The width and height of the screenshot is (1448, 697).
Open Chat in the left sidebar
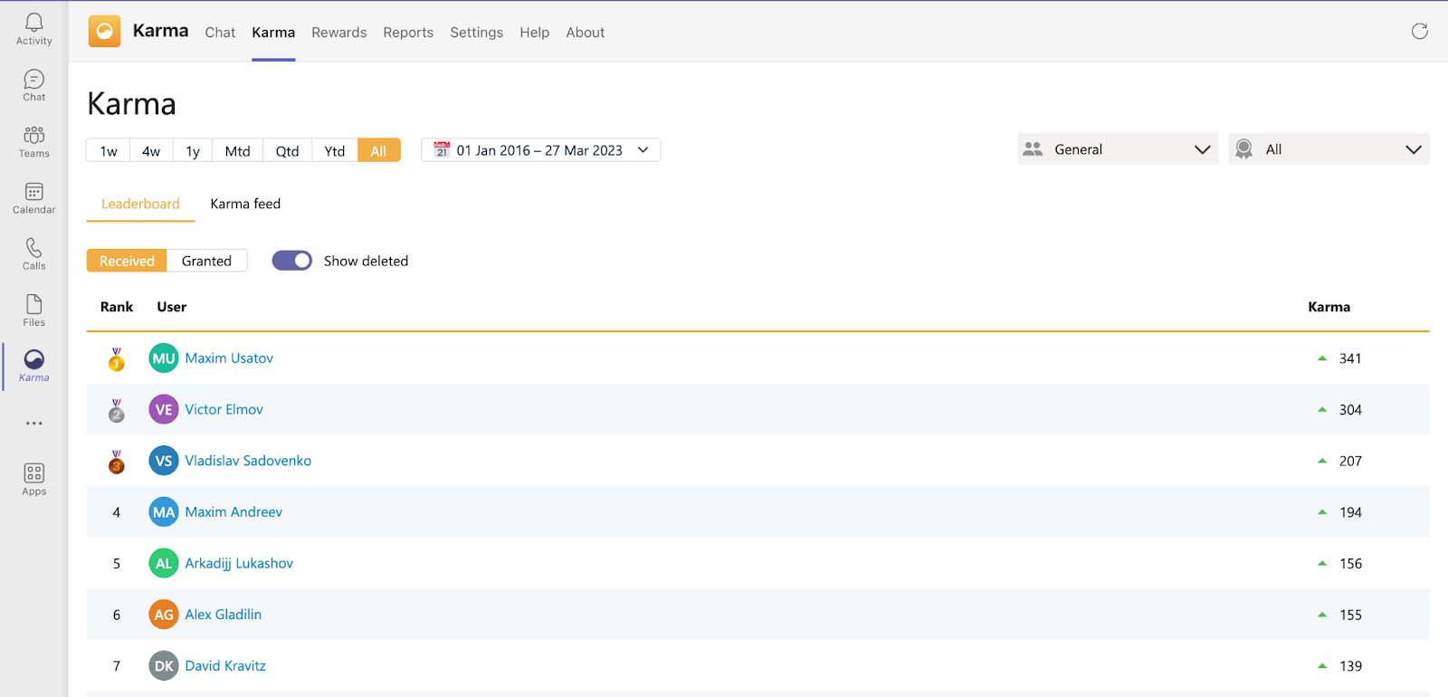tap(33, 85)
